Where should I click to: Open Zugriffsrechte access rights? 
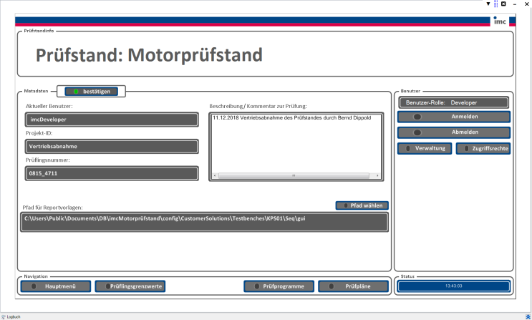pyautogui.click(x=483, y=148)
